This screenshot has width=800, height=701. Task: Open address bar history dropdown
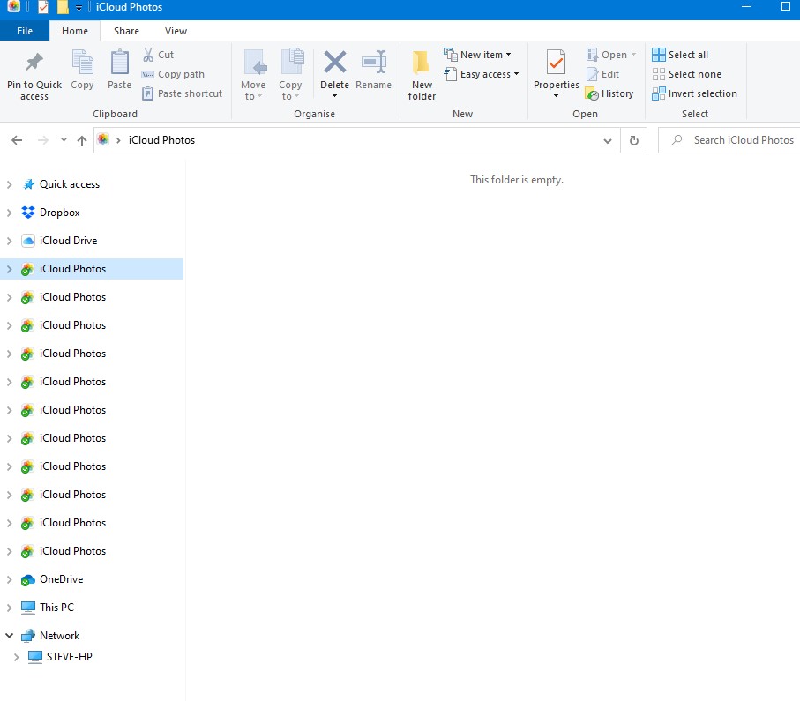(607, 141)
